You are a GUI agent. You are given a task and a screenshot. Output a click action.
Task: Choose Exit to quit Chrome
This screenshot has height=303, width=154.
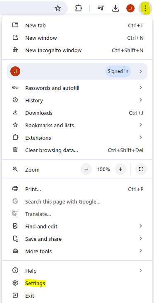77,296
